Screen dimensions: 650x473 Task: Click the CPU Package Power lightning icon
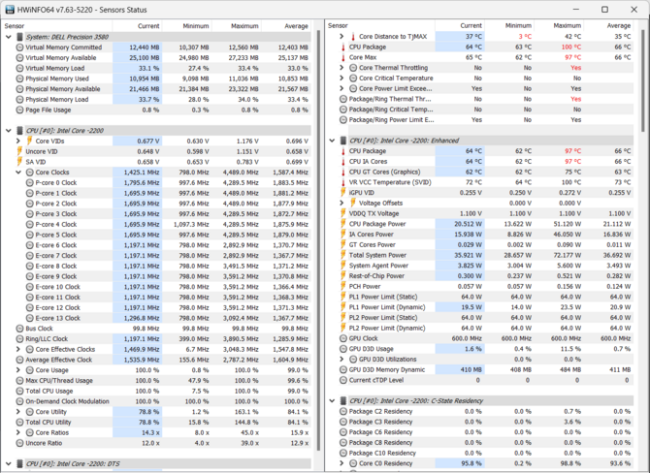click(343, 224)
